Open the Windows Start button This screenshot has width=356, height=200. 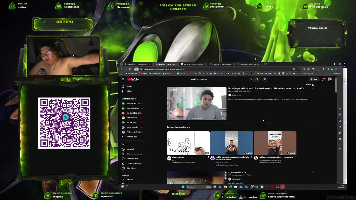[183, 187]
